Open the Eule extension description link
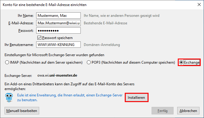 pyautogui.click(x=70, y=98)
